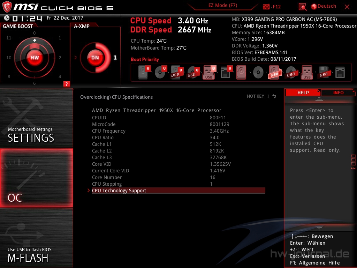This screenshot has width=357, height=268.
Task: Click the Cache L2 row
Action: 178,151
